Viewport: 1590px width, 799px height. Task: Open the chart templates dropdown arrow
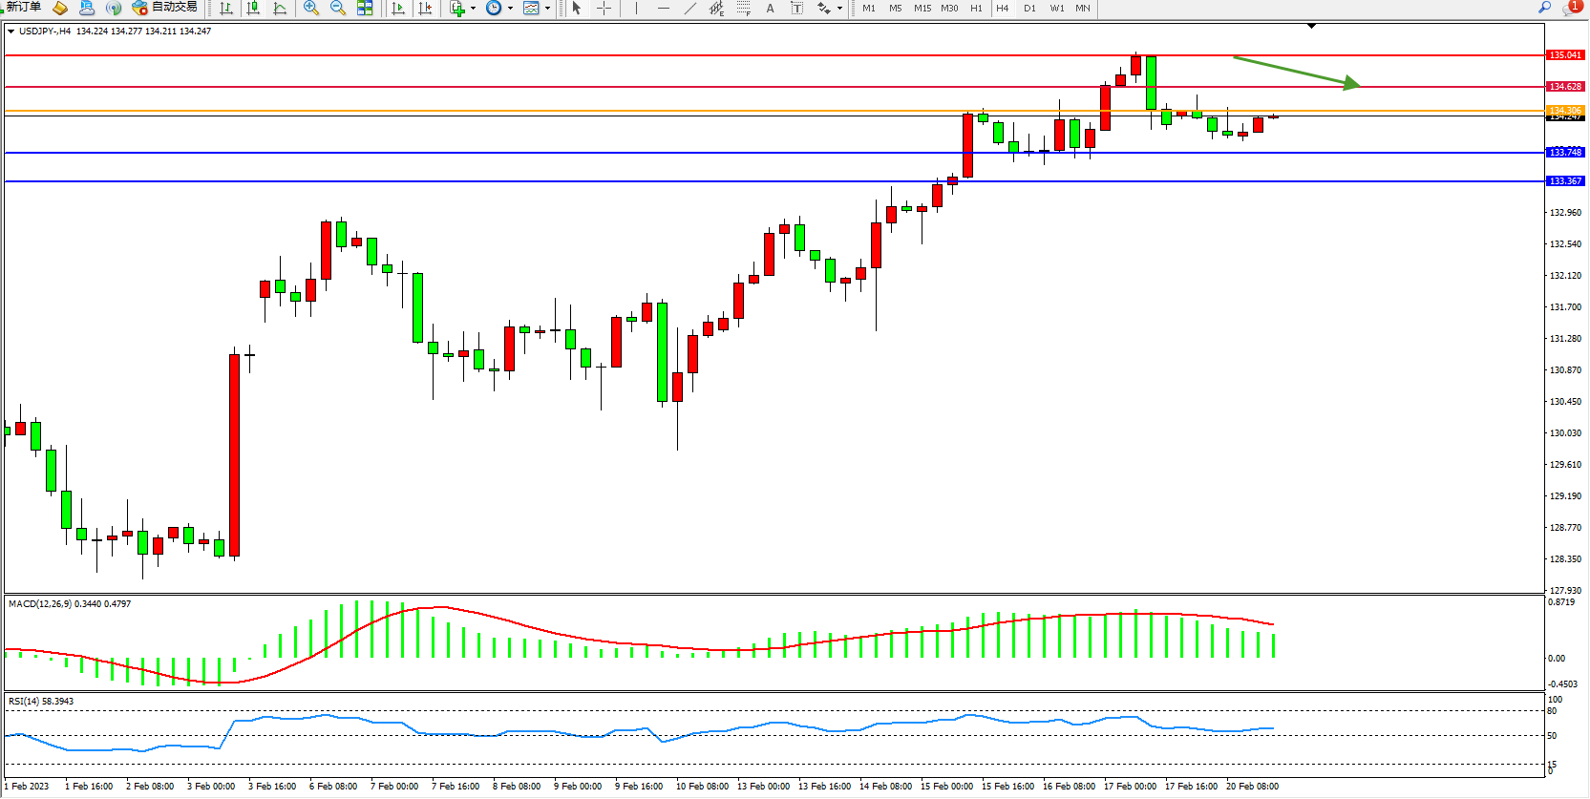[x=547, y=9]
